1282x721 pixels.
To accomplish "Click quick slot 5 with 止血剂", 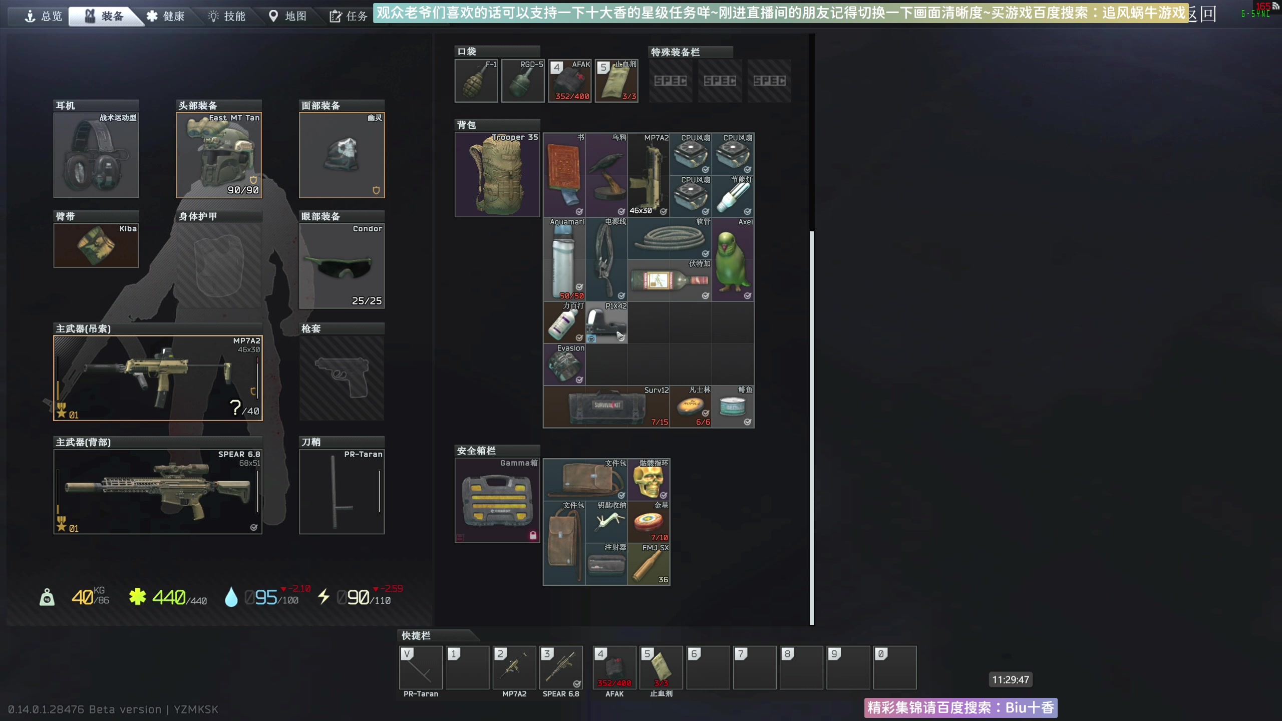I will 661,667.
